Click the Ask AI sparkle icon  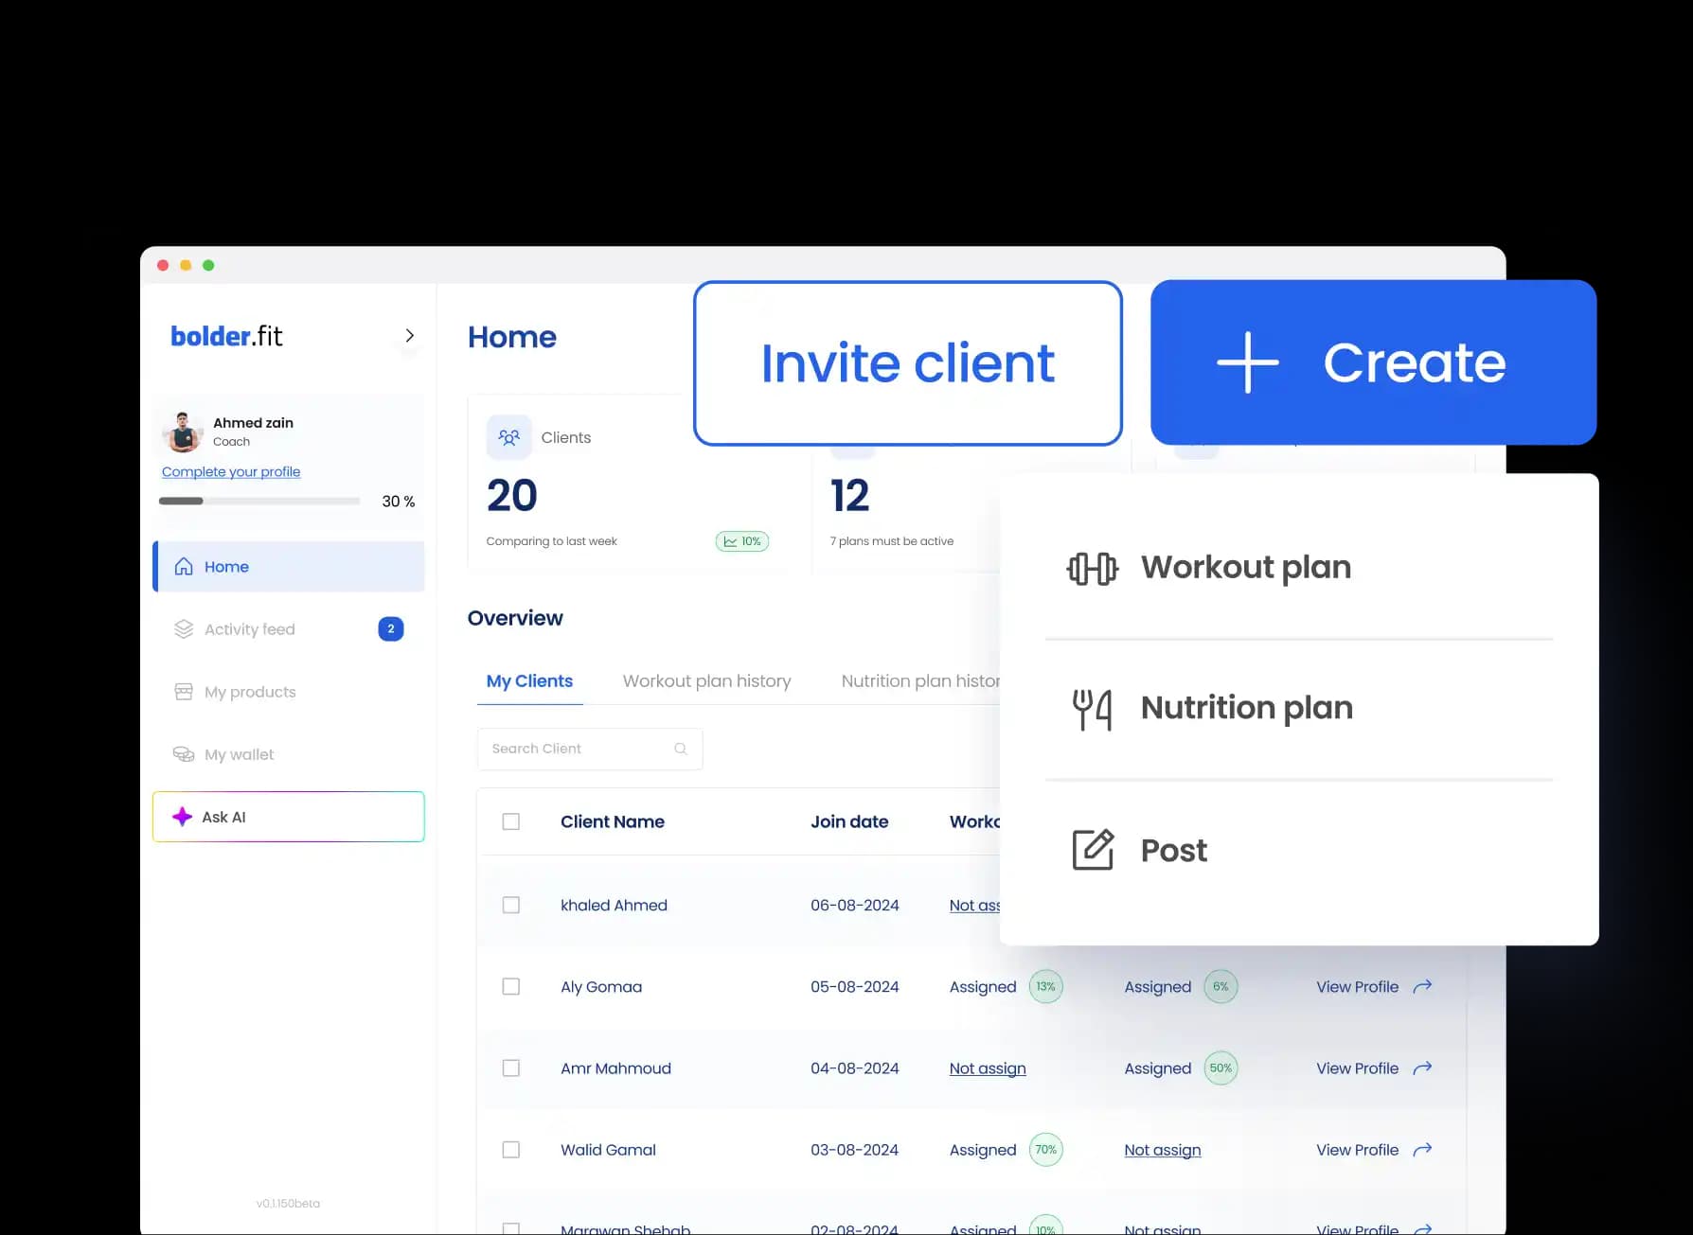point(182,816)
